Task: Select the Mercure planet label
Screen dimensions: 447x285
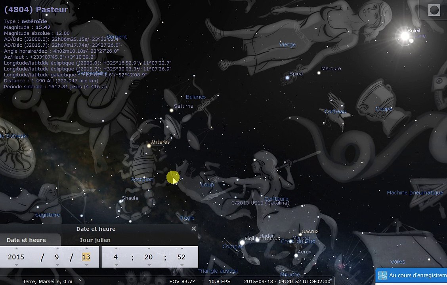Action: coord(331,68)
